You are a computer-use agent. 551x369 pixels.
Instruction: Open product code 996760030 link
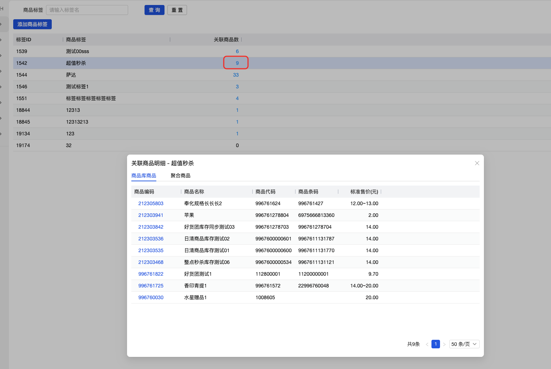(x=151, y=297)
